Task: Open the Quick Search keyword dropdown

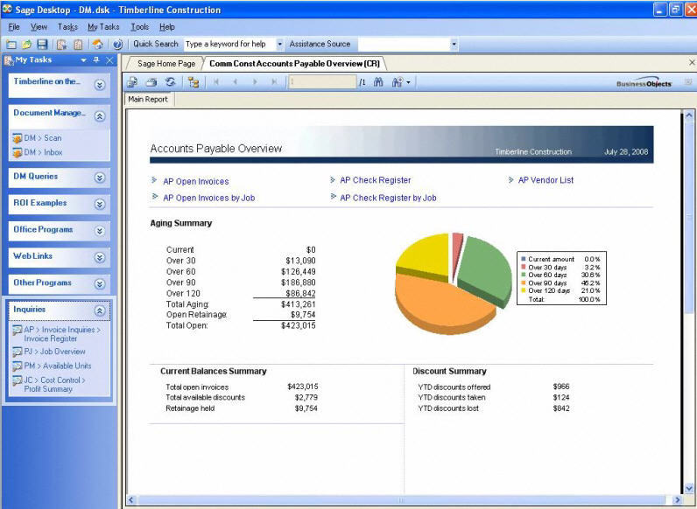Action: point(279,44)
